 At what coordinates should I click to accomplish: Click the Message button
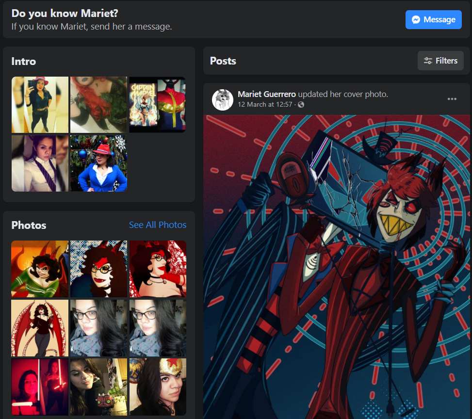tap(433, 19)
